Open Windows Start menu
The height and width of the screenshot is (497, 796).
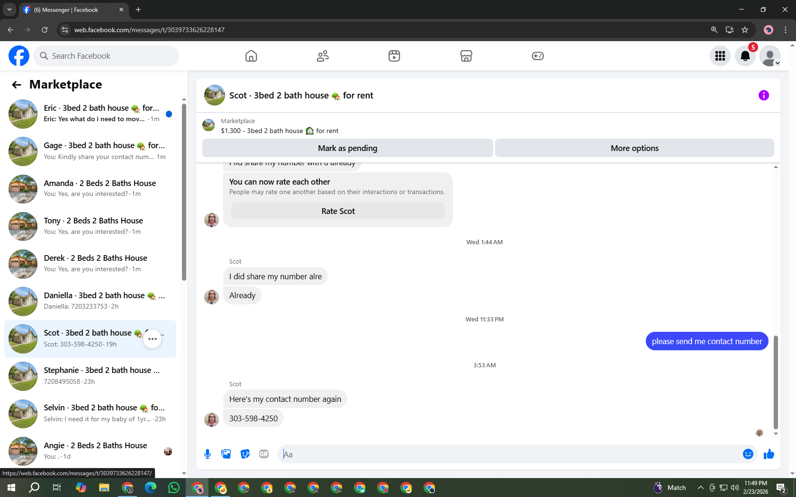tap(11, 488)
